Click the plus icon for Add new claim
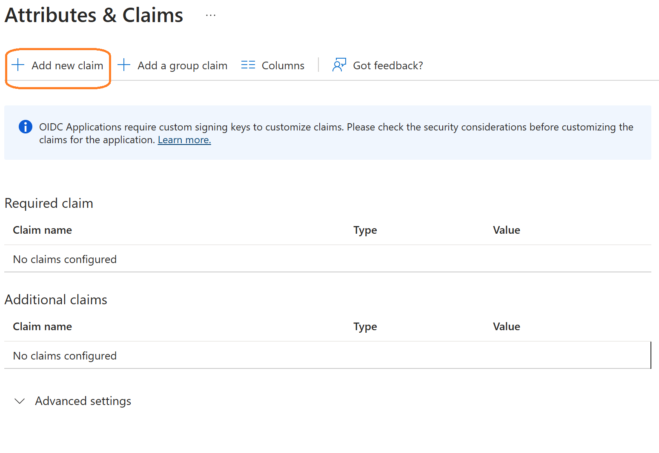Screen dimensions: 659x453 (x=18, y=65)
